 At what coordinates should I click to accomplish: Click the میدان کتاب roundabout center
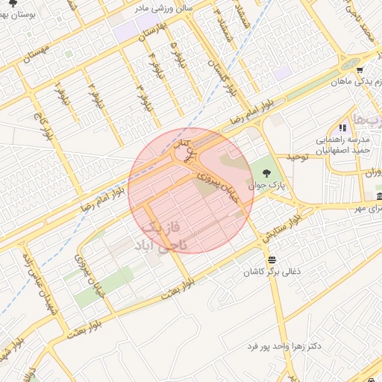pyautogui.click(x=182, y=153)
